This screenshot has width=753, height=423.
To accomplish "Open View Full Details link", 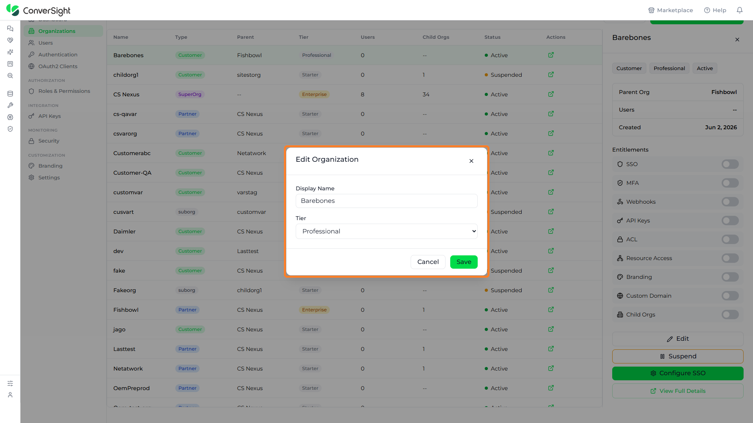I will point(678,391).
